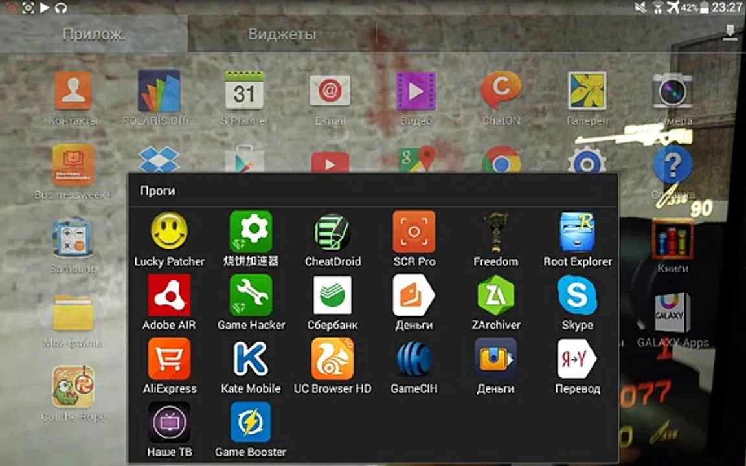
Task: Open Книги books app
Action: point(672,239)
